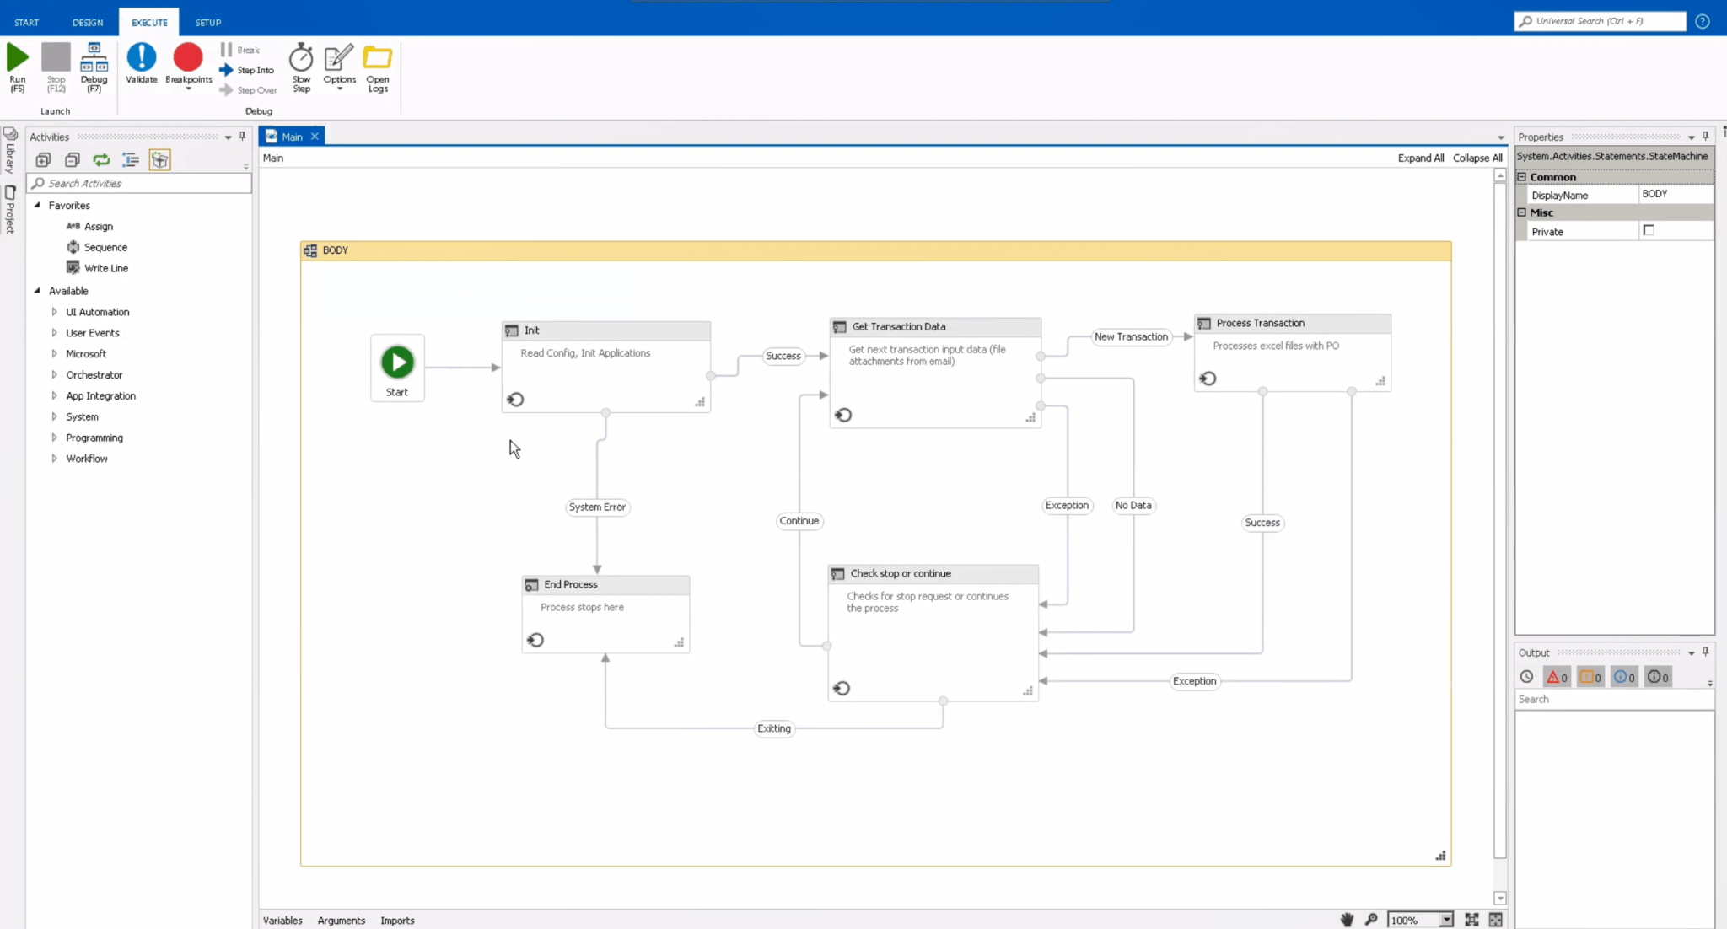
Task: Run the workflow with the Run button
Action: pyautogui.click(x=17, y=66)
